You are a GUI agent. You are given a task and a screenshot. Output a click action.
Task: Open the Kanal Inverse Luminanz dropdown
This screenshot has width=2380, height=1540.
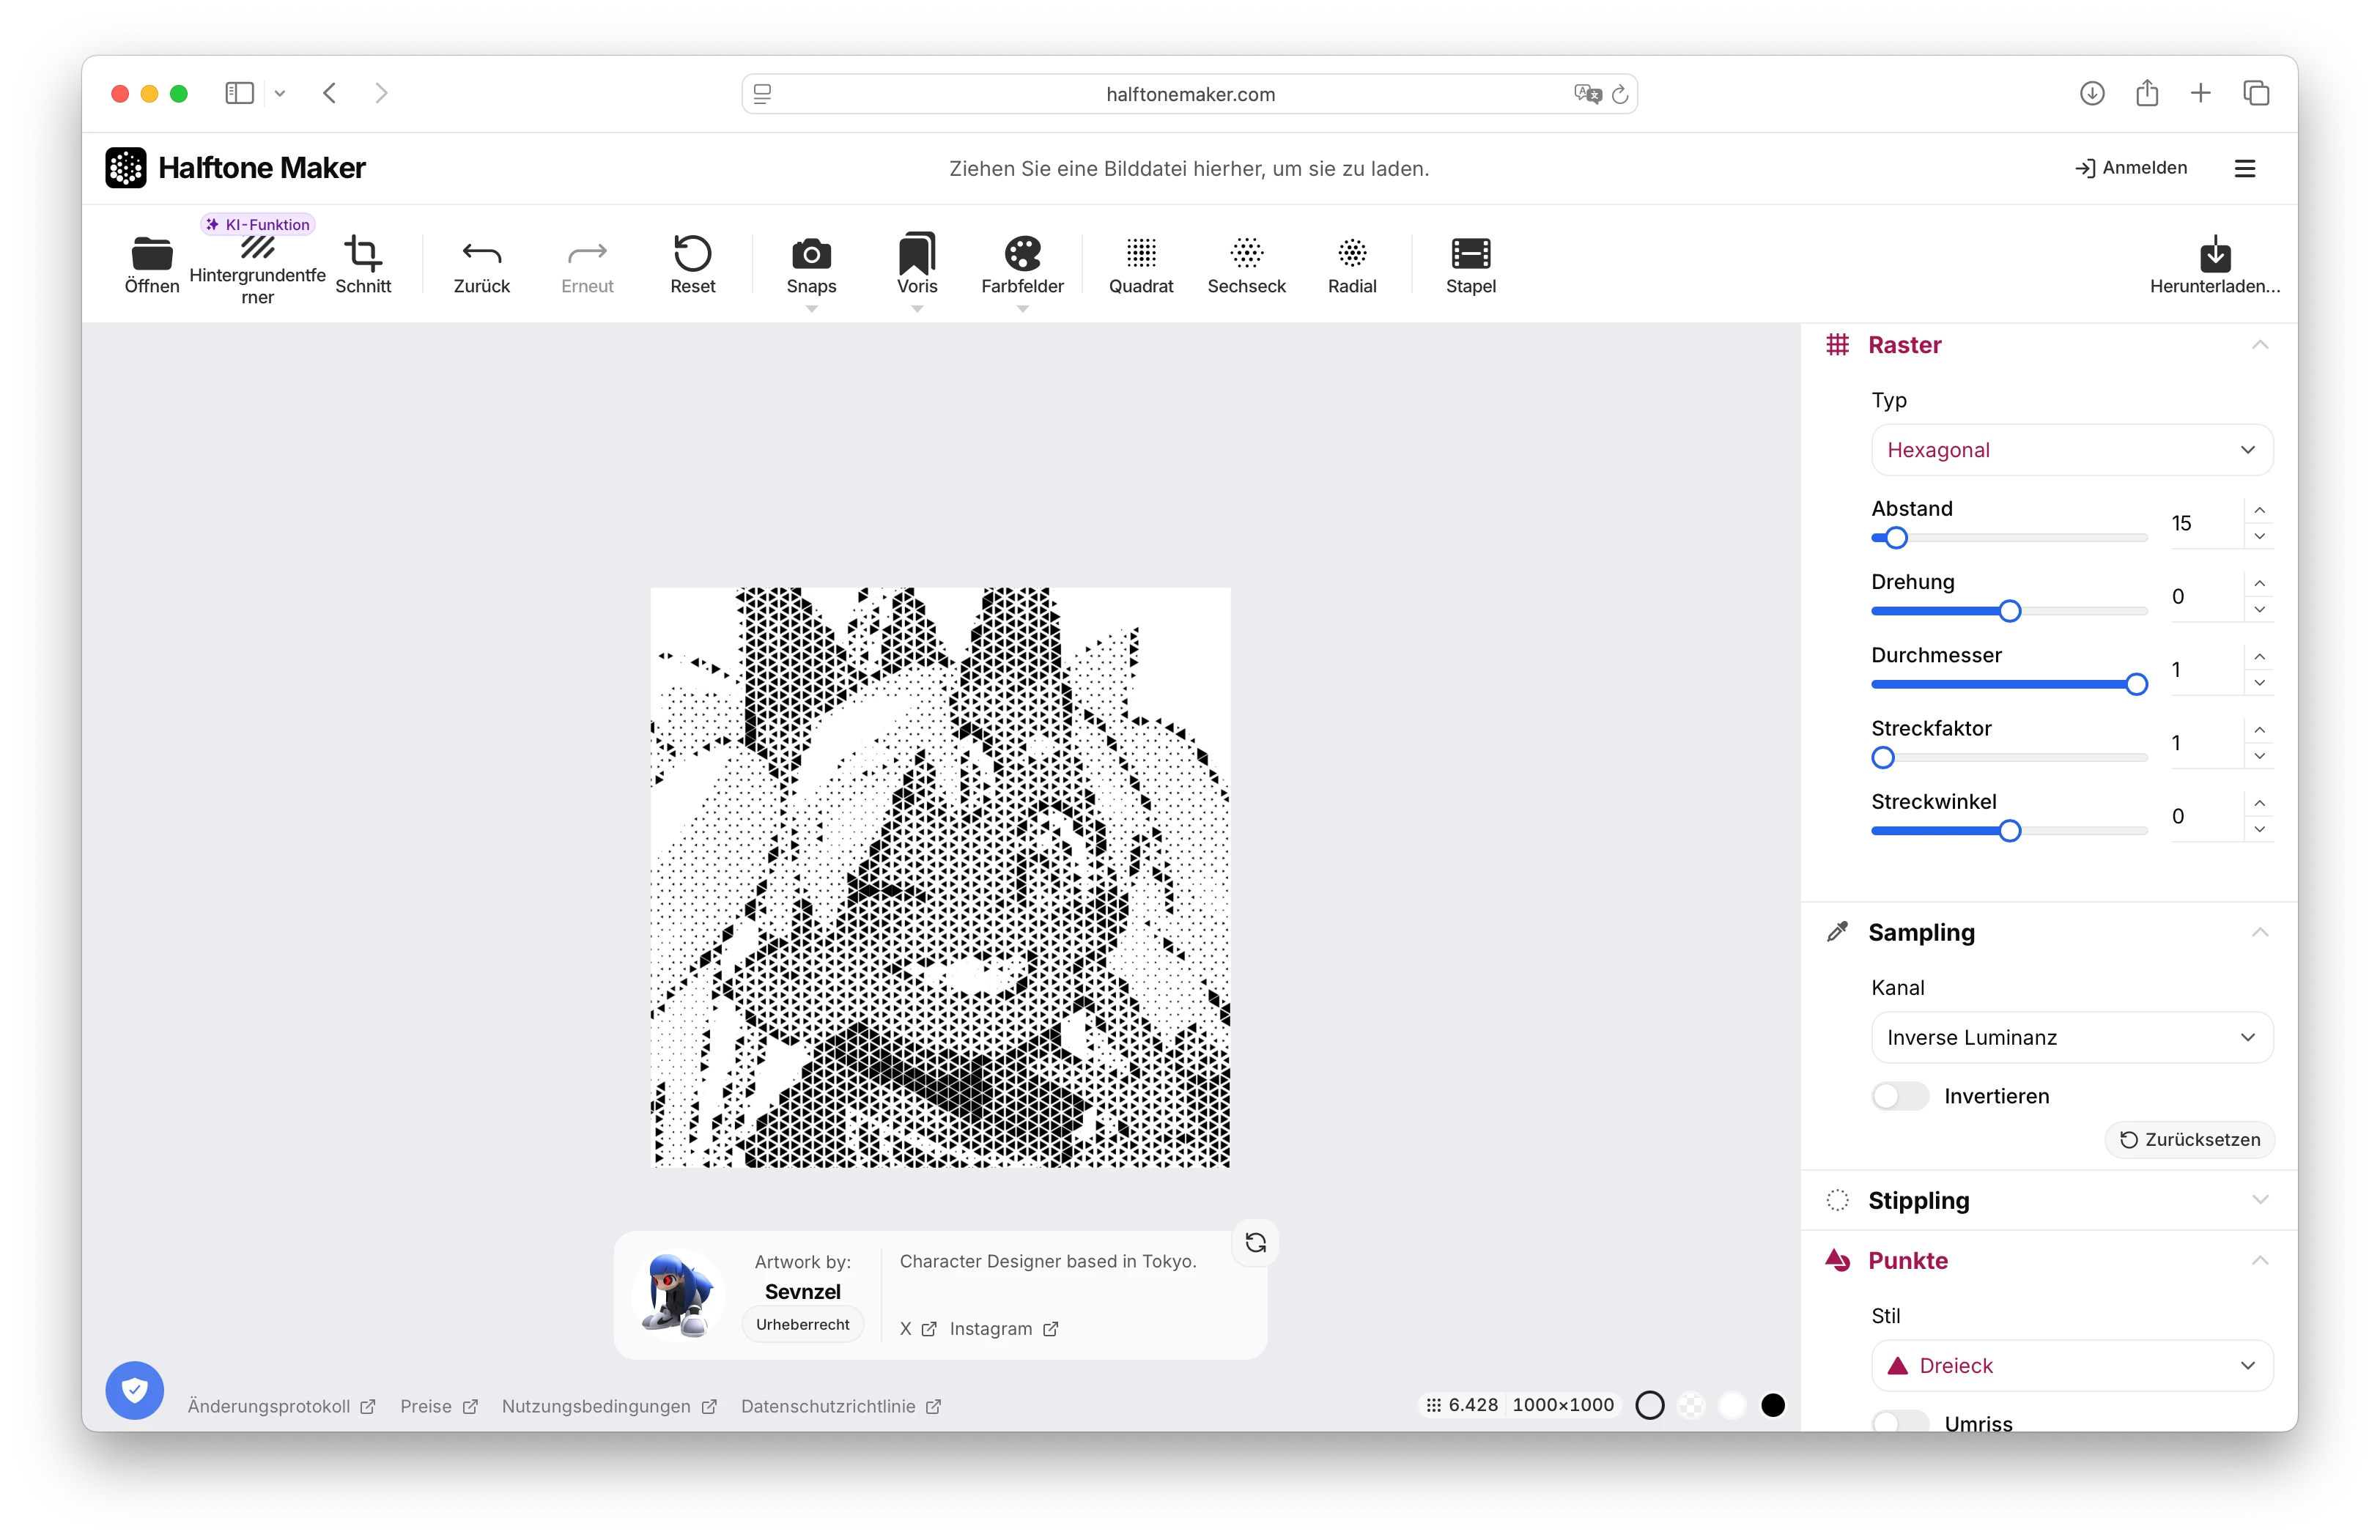pos(2071,1037)
